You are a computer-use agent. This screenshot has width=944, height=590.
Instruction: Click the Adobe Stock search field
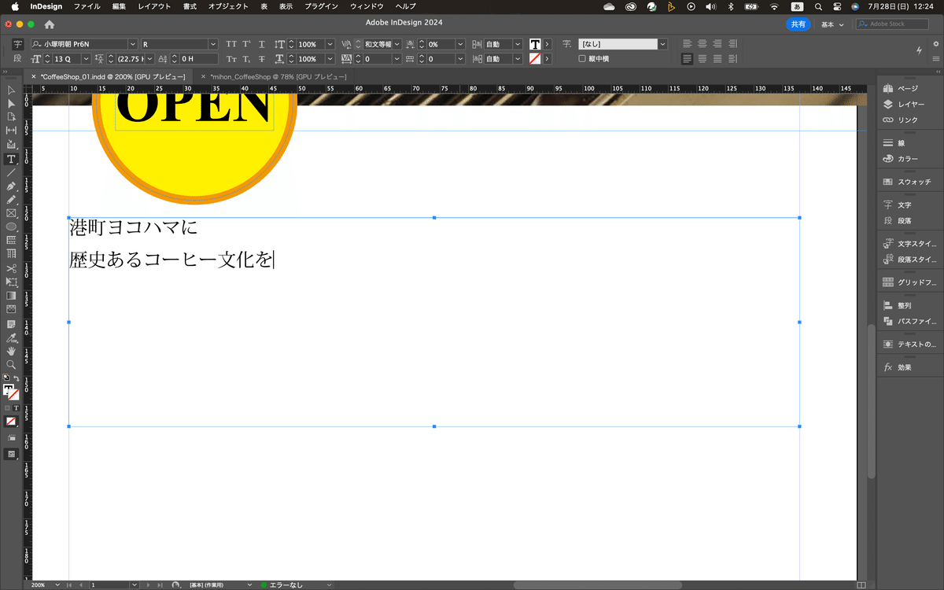[892, 24]
